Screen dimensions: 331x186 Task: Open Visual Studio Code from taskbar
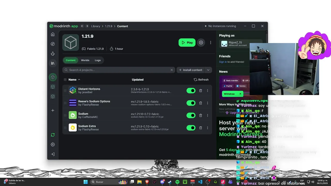(x=200, y=182)
